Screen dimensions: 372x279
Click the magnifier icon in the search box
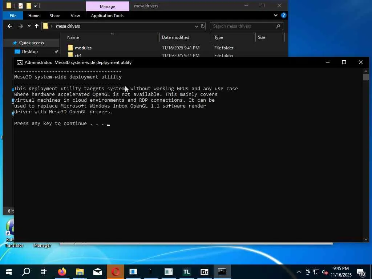tap(278, 26)
